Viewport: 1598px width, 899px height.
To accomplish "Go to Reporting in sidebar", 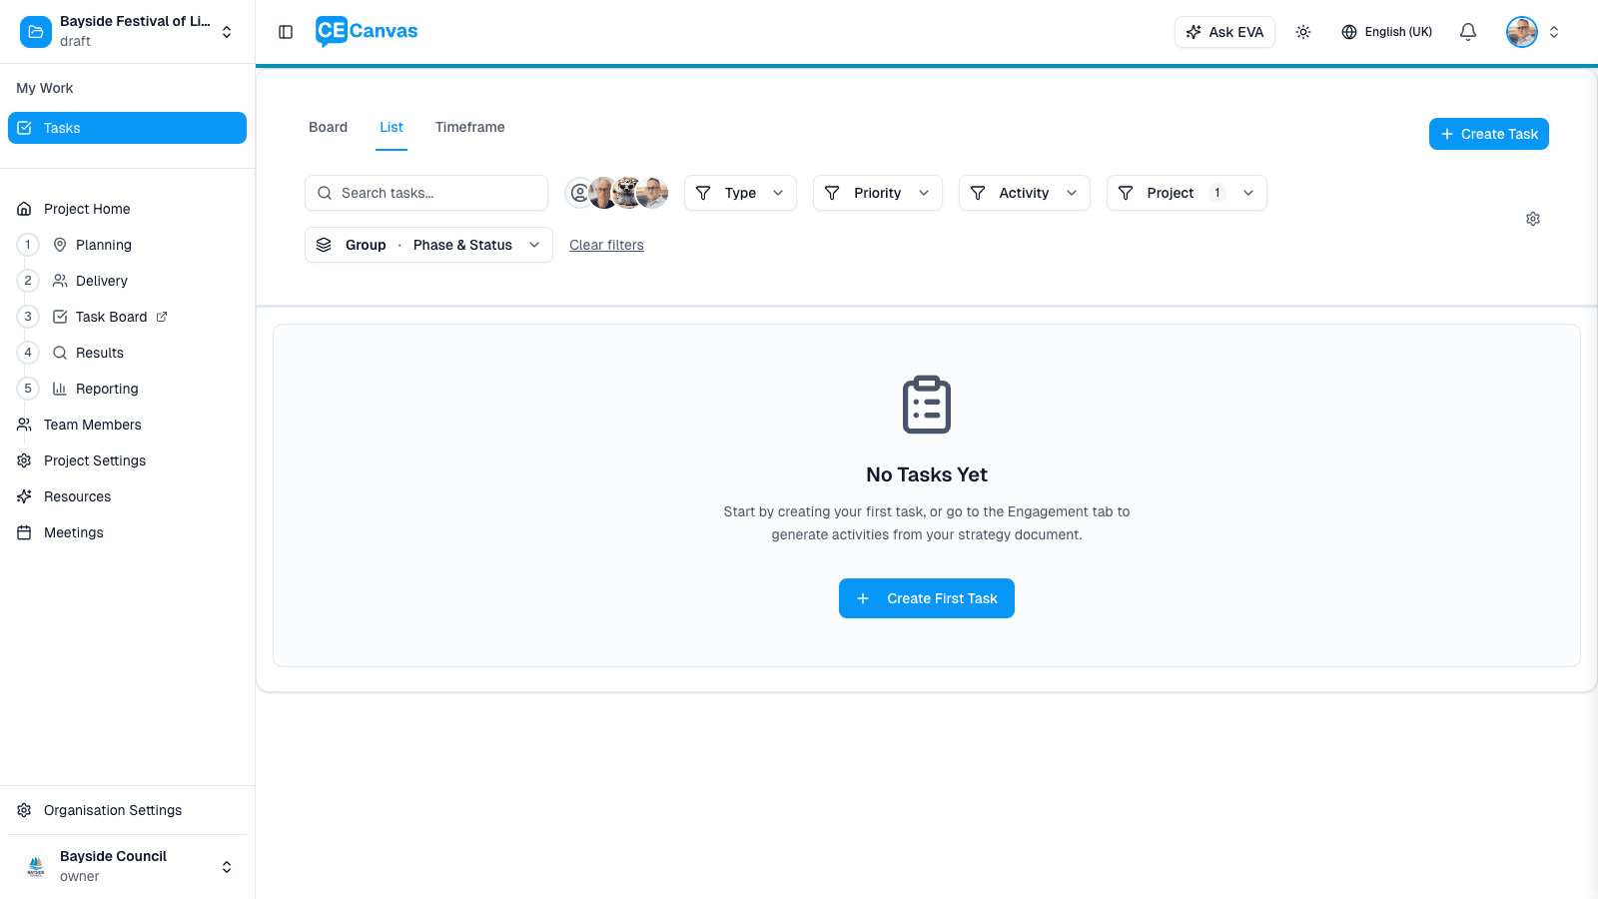I will [107, 389].
